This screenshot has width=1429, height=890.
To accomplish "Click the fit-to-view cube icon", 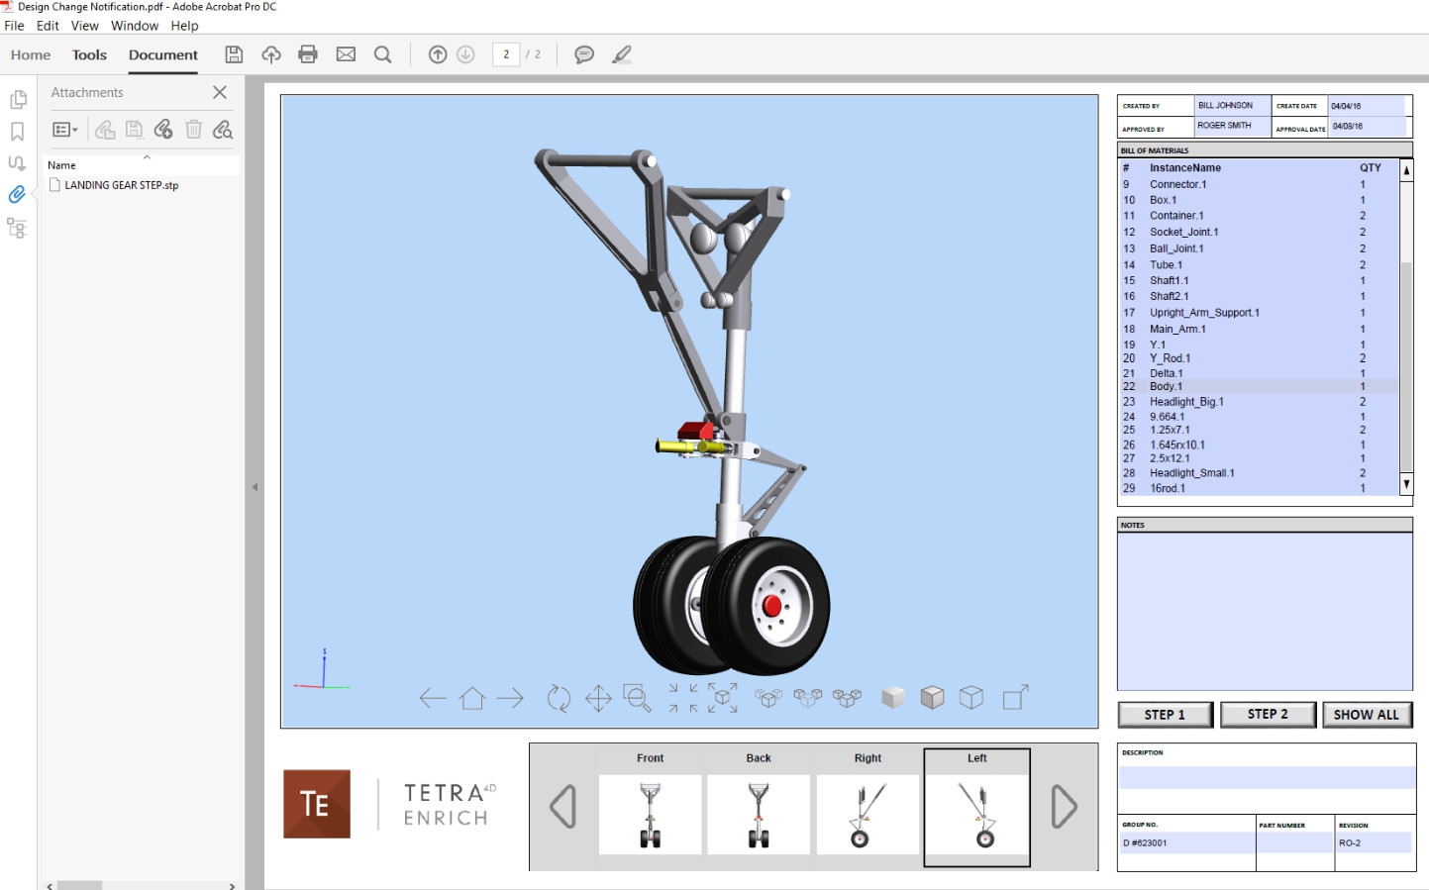I will [x=723, y=698].
